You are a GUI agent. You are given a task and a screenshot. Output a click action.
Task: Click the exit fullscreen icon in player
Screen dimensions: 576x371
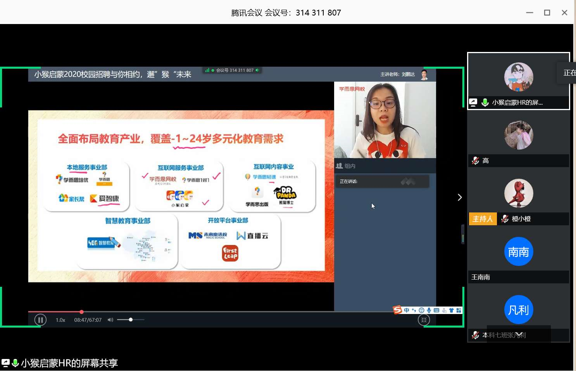pyautogui.click(x=424, y=320)
